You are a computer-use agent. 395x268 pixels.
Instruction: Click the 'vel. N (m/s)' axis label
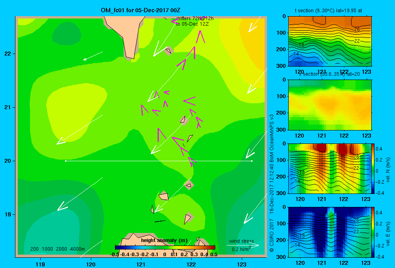pos(388,170)
